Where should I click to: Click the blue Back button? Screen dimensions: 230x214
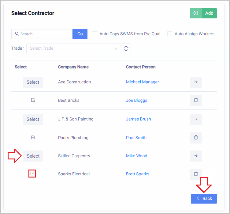click(x=204, y=198)
